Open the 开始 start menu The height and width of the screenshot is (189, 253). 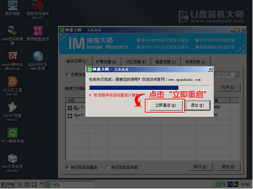point(7,184)
